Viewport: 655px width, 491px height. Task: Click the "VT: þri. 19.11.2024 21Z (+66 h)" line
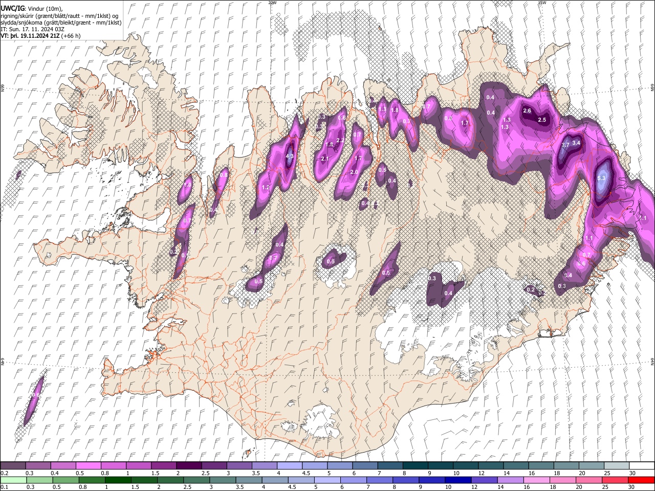(x=41, y=36)
